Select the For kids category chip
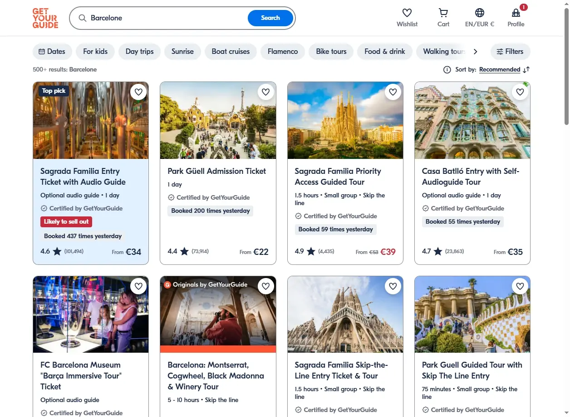570x417 pixels. 95,52
